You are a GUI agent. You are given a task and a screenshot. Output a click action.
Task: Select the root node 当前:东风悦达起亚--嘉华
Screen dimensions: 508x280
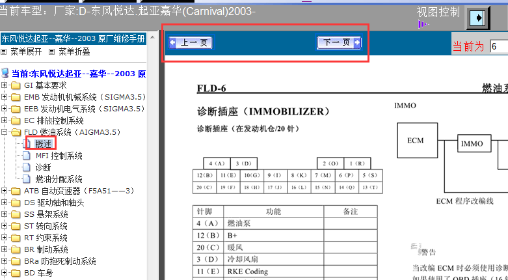click(x=79, y=74)
